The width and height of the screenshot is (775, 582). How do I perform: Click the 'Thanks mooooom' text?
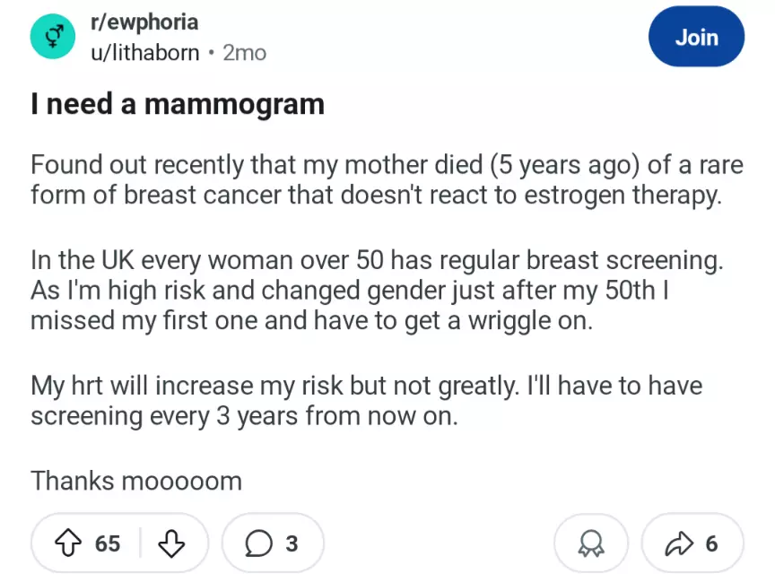pos(136,481)
